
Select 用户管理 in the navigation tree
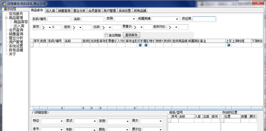[x=16, y=42]
